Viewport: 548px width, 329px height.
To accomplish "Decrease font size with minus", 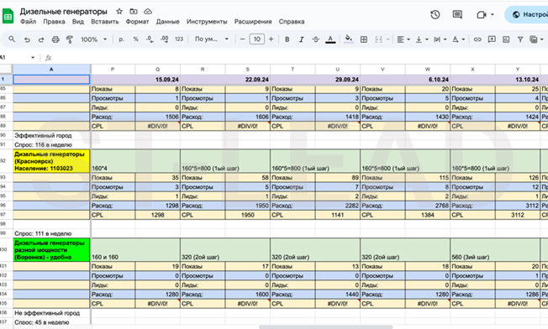I will [x=243, y=39].
